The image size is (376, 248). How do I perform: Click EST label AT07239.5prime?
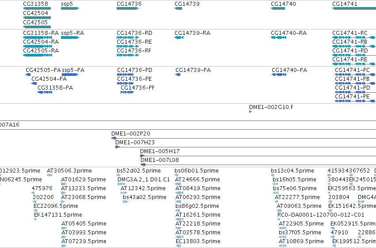[x=84, y=241]
